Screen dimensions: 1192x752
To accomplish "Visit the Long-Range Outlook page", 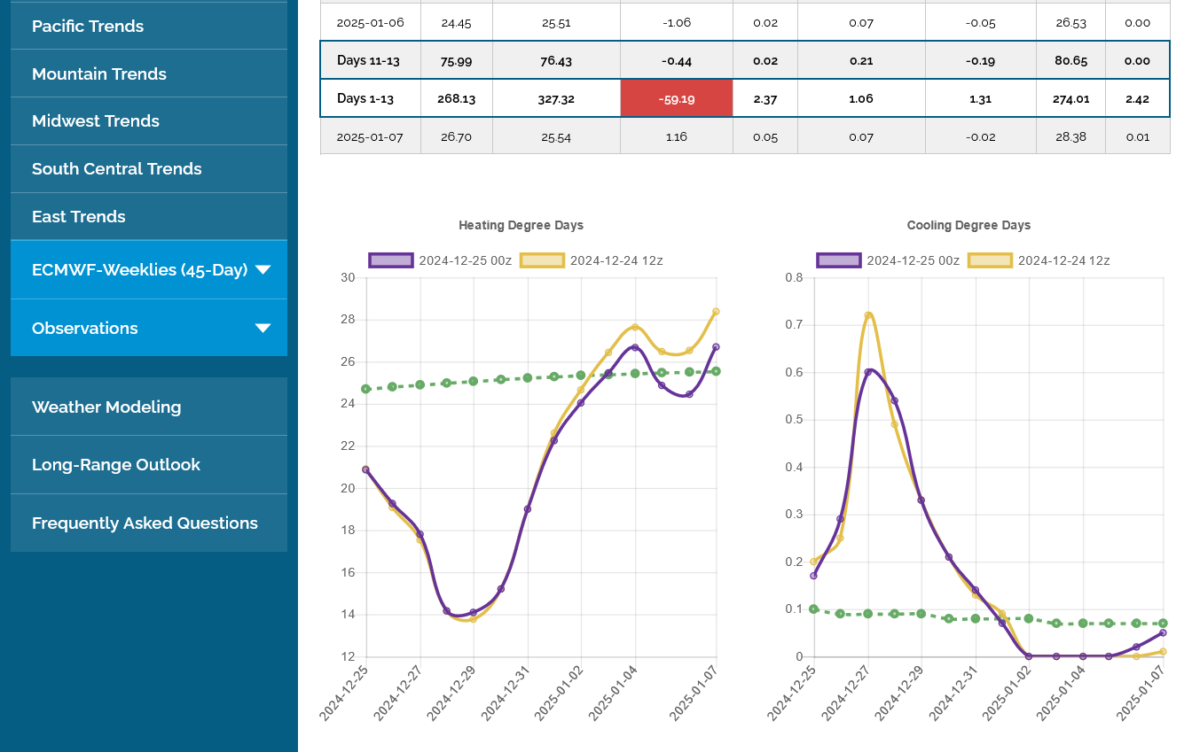I will click(116, 465).
